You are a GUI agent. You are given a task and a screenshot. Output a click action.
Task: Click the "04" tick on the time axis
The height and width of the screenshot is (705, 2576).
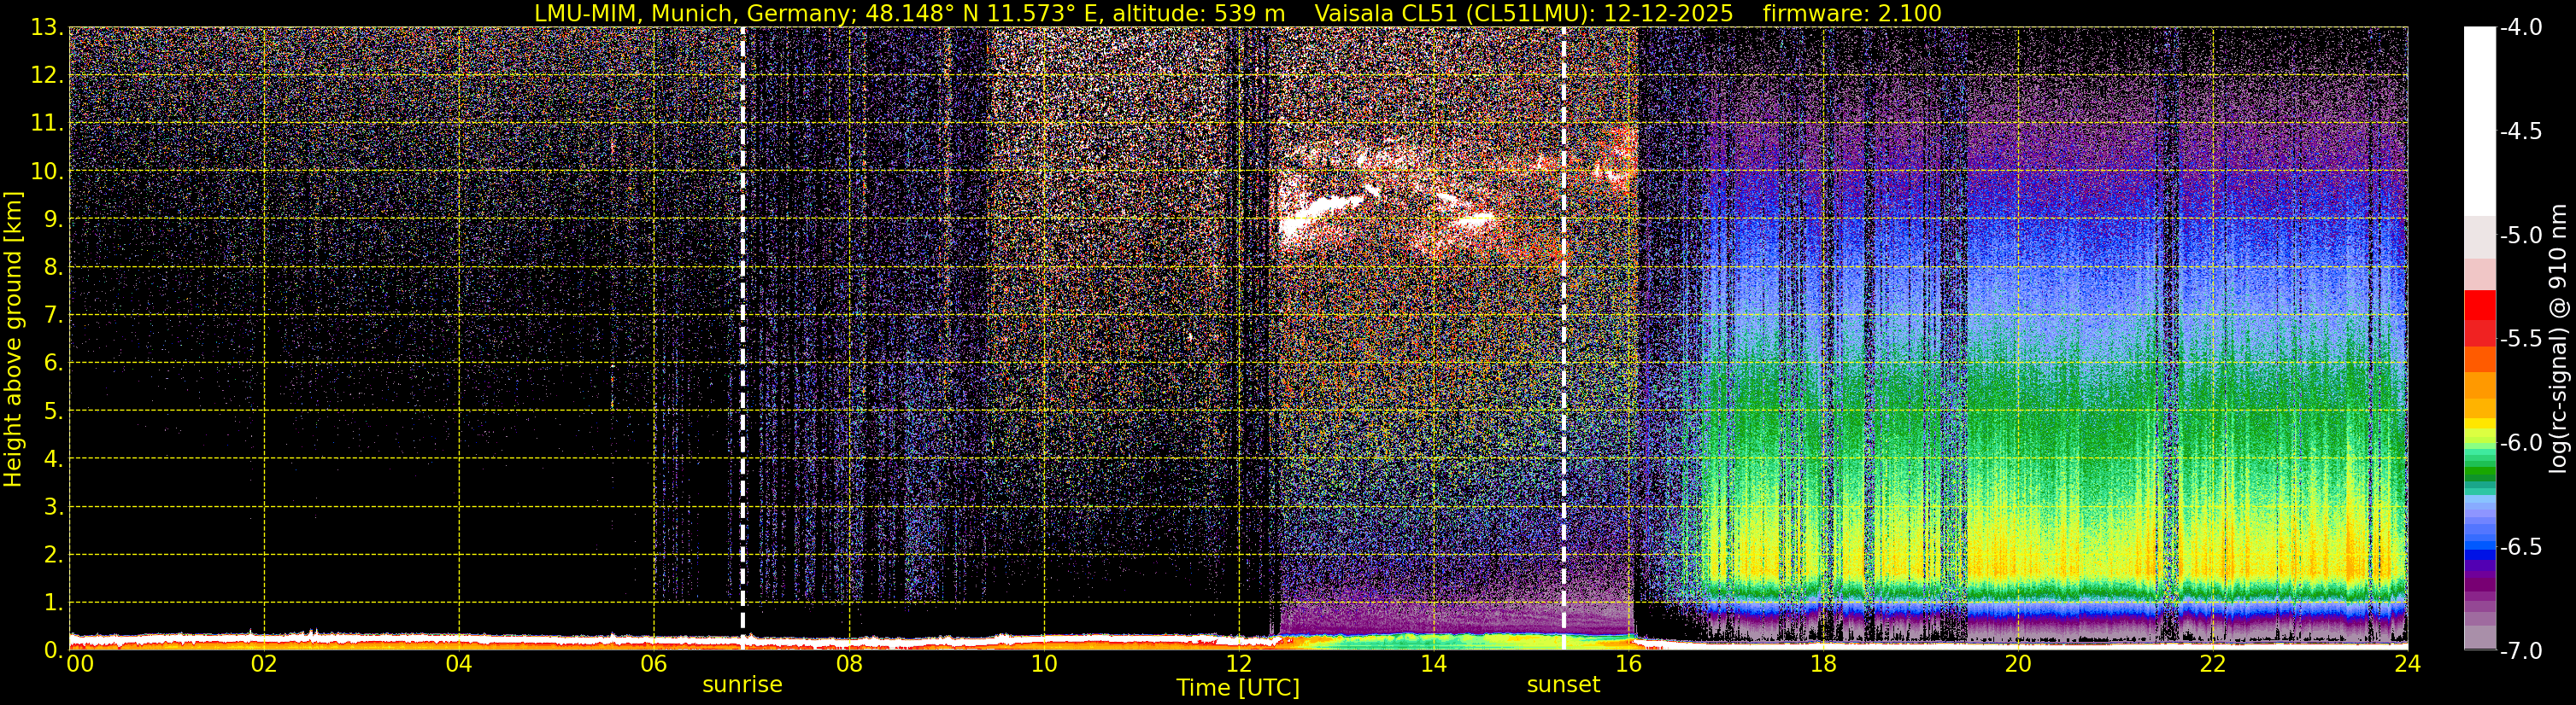[x=459, y=664]
